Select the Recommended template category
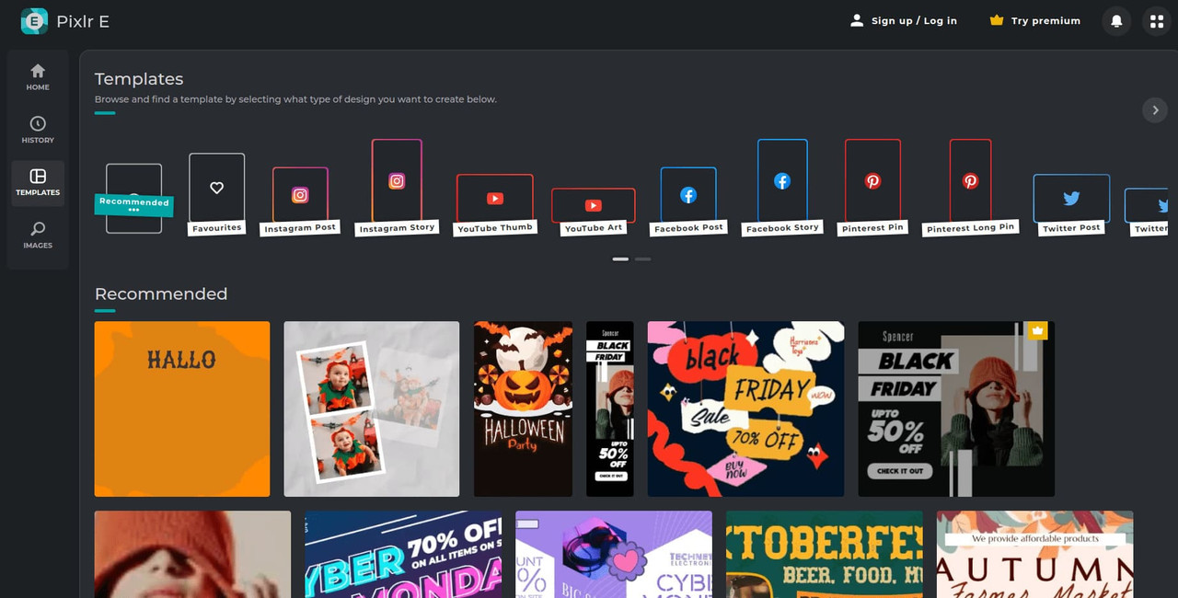Image resolution: width=1178 pixels, height=598 pixels. click(x=134, y=199)
